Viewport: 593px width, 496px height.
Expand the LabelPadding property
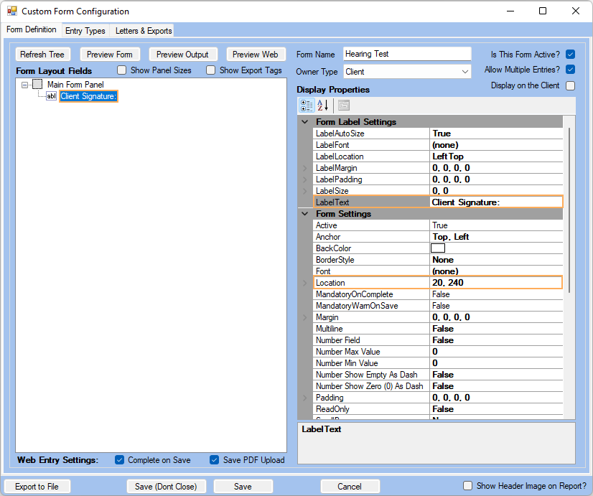(305, 179)
